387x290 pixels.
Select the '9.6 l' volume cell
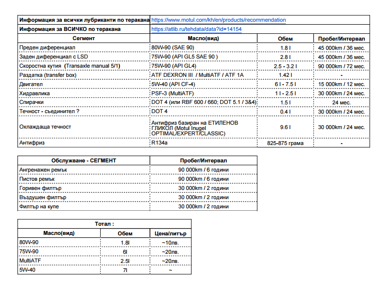[x=285, y=127]
